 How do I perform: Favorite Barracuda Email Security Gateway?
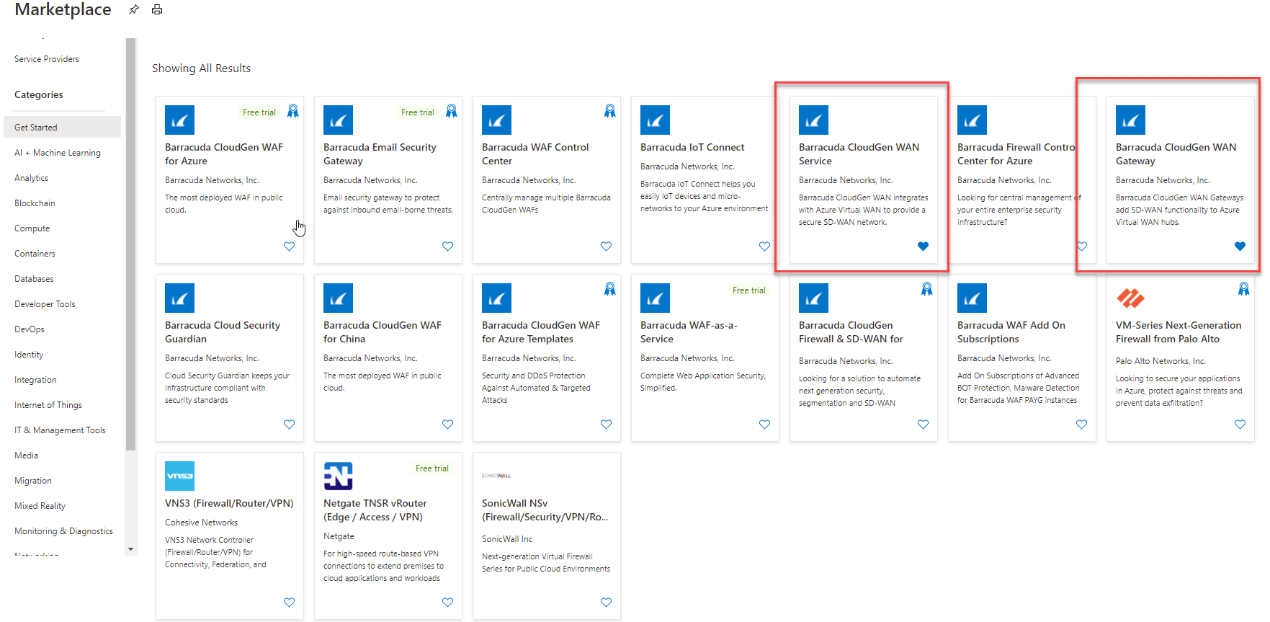pos(447,246)
